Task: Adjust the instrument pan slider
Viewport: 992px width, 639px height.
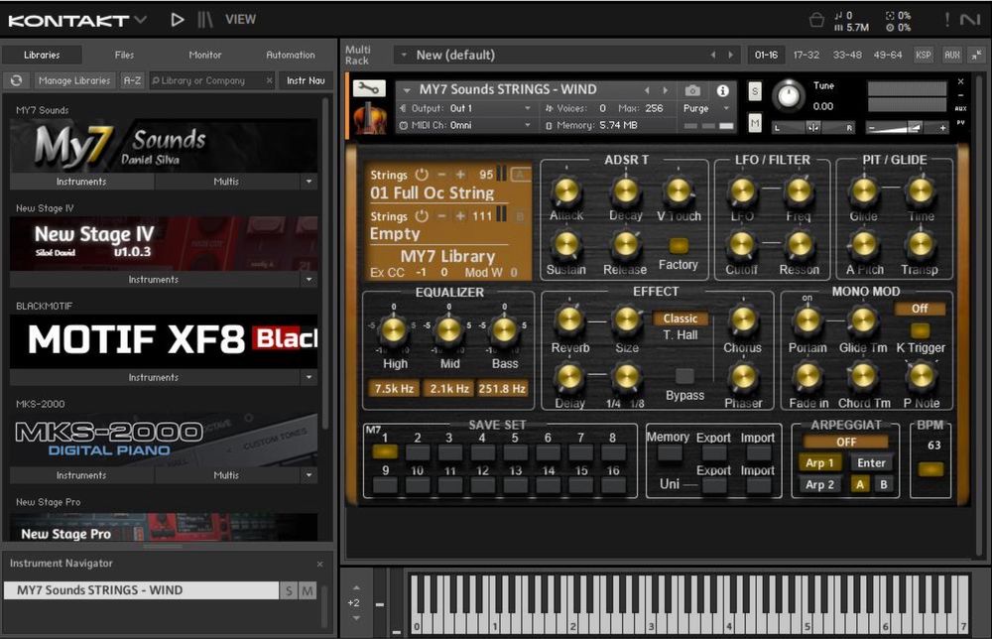Action: [x=813, y=128]
